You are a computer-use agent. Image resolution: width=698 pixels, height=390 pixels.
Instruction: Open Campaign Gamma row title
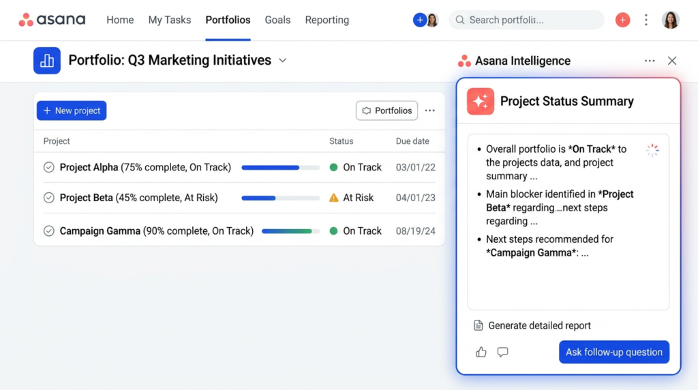coord(157,231)
